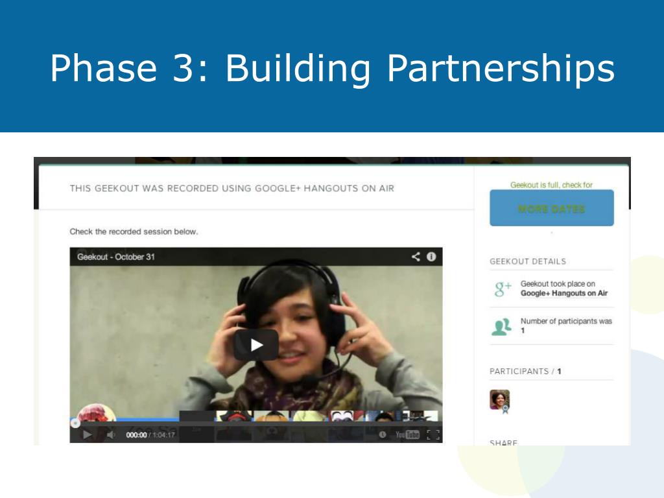Screen dimensions: 664x498
Task: Click the large play button on video
Action: click(255, 345)
